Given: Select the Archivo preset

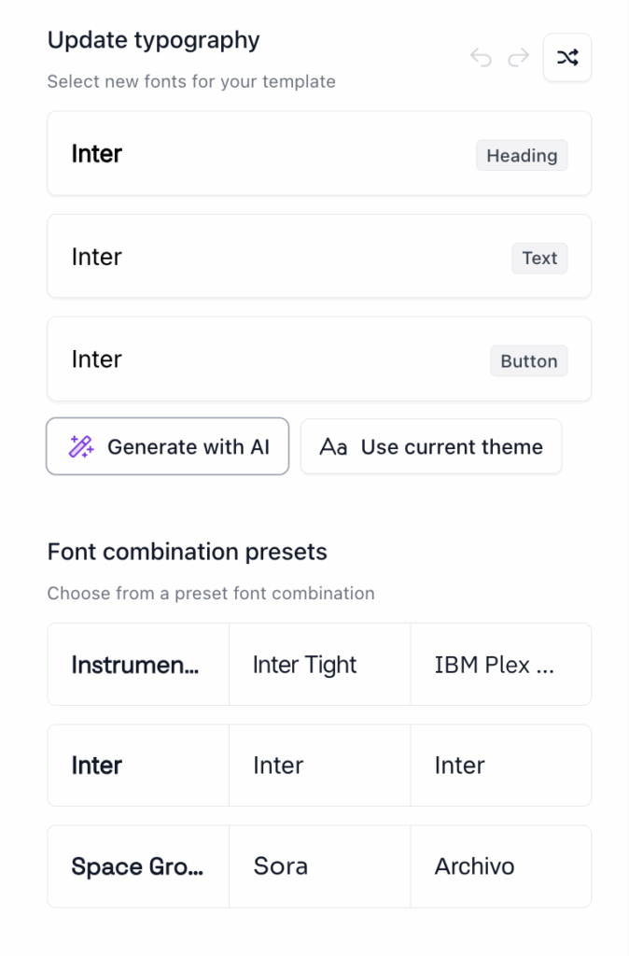Looking at the screenshot, I should click(500, 866).
